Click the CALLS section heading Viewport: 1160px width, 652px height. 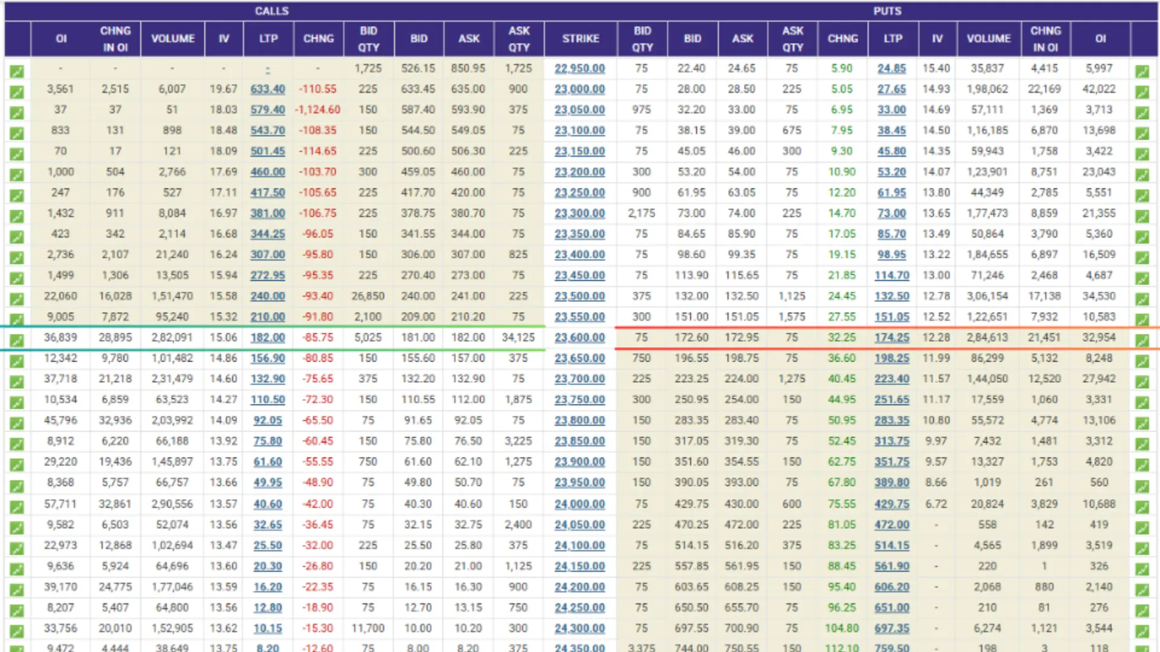272,11
